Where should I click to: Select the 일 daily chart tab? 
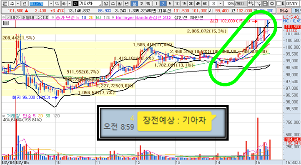105,3
